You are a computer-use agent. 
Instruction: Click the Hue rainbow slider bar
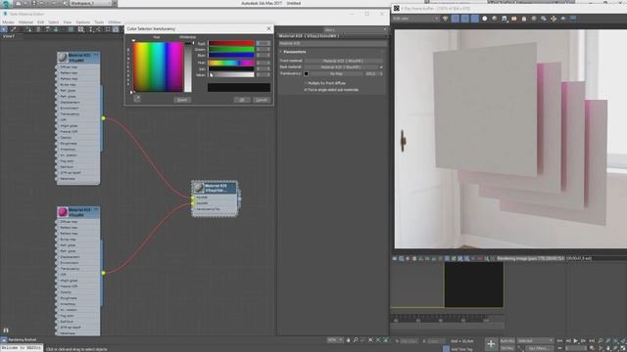click(231, 63)
